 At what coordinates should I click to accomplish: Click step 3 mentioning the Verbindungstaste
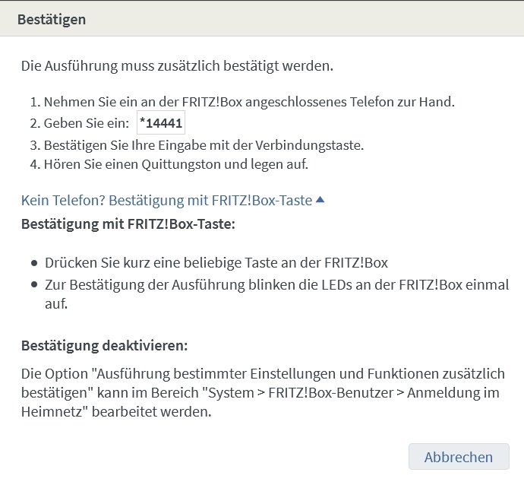click(x=197, y=145)
